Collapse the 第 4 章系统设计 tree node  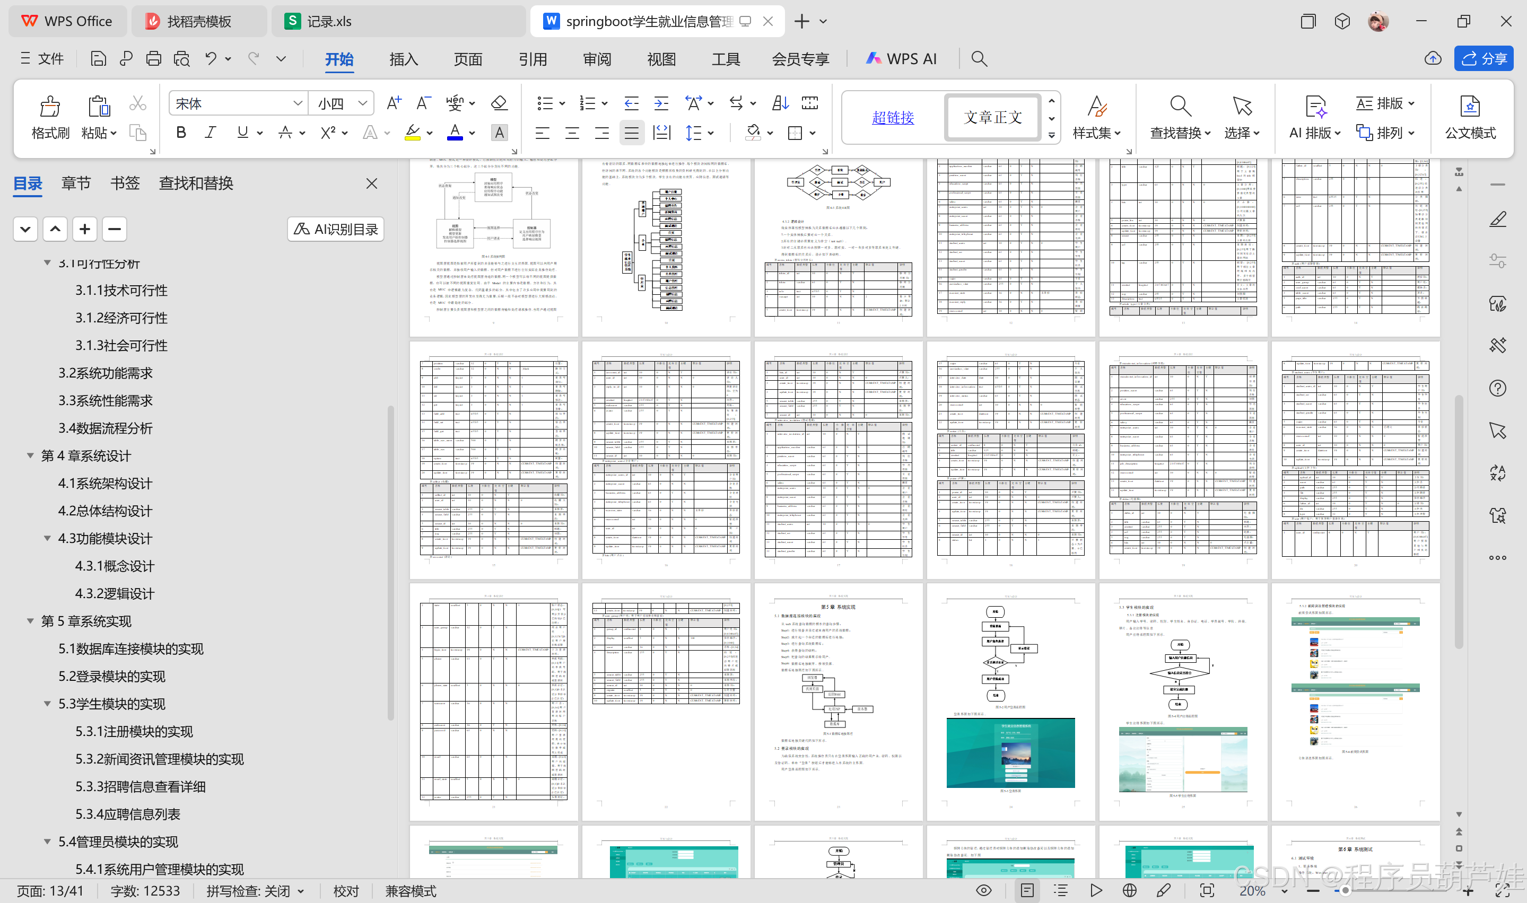point(30,456)
